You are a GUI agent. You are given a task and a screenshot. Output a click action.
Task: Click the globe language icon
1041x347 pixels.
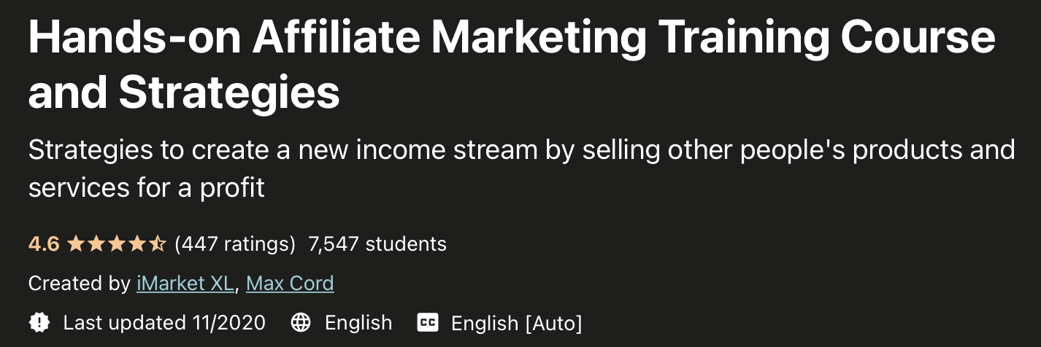[301, 322]
